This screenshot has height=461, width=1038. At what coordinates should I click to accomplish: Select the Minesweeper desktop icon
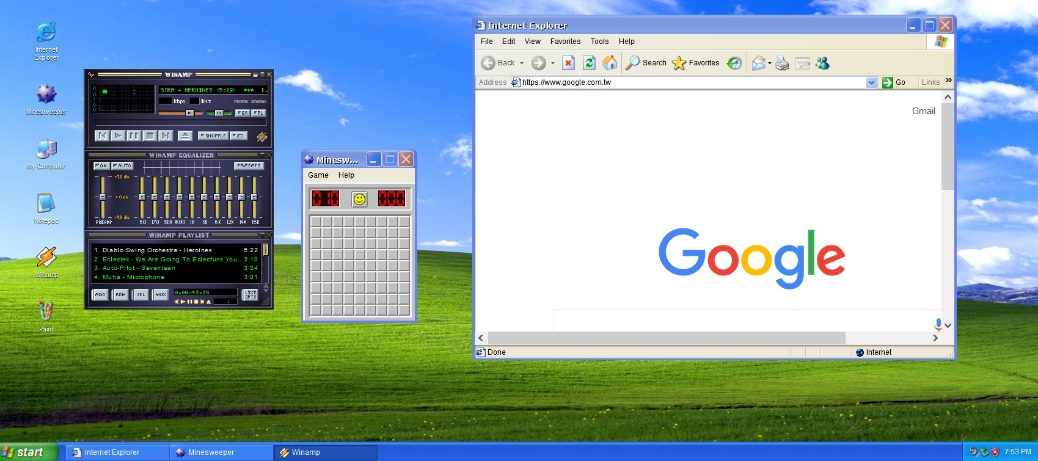click(x=46, y=100)
